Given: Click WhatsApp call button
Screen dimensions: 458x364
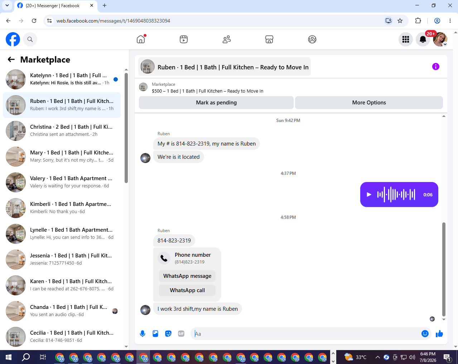Looking at the screenshot, I should tap(187, 290).
